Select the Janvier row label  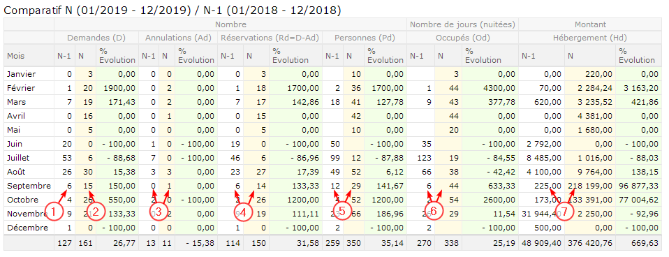(x=22, y=74)
